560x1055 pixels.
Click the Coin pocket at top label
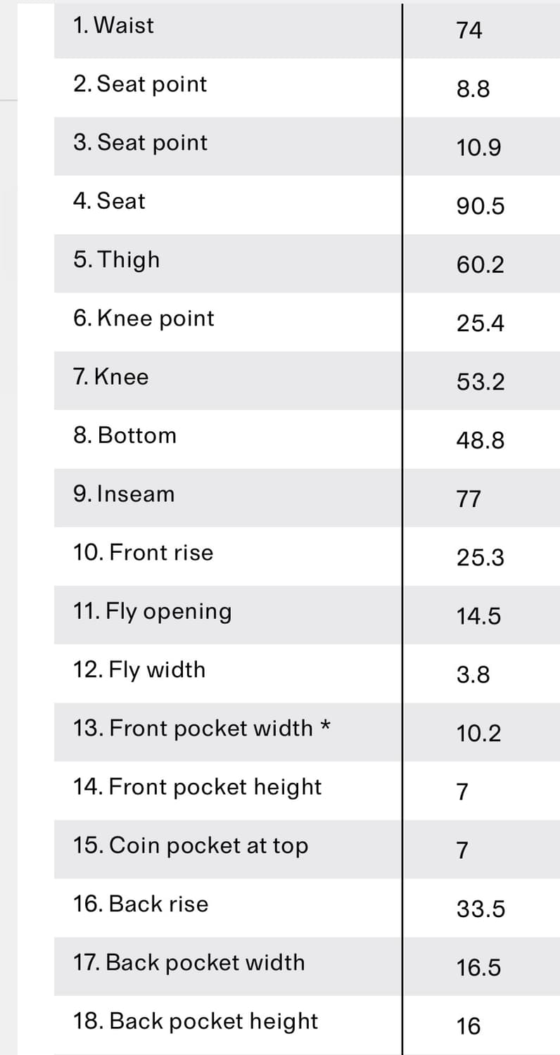click(191, 846)
